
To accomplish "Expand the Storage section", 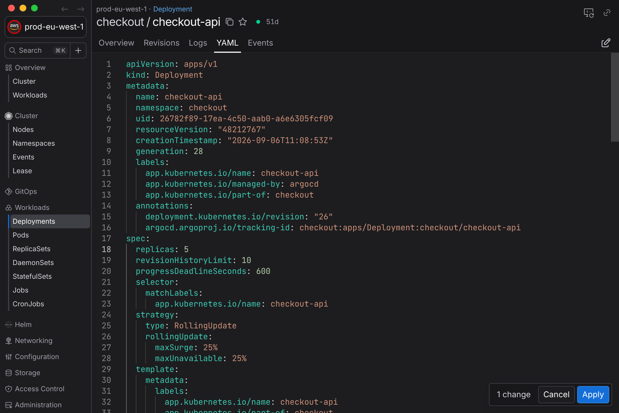I will tap(28, 373).
